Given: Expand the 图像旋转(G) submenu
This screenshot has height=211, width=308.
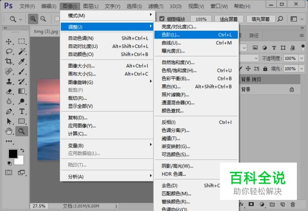Looking at the screenshot, I should (x=107, y=82).
